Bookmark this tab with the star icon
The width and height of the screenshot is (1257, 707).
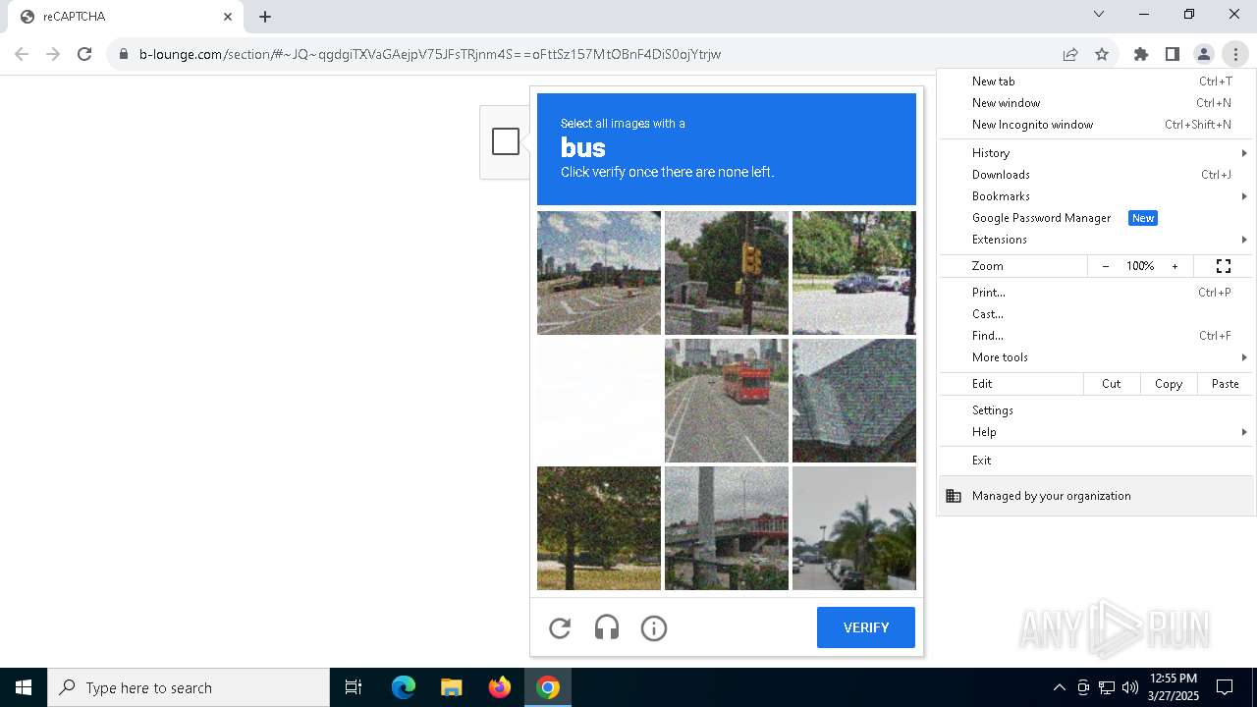coord(1102,54)
